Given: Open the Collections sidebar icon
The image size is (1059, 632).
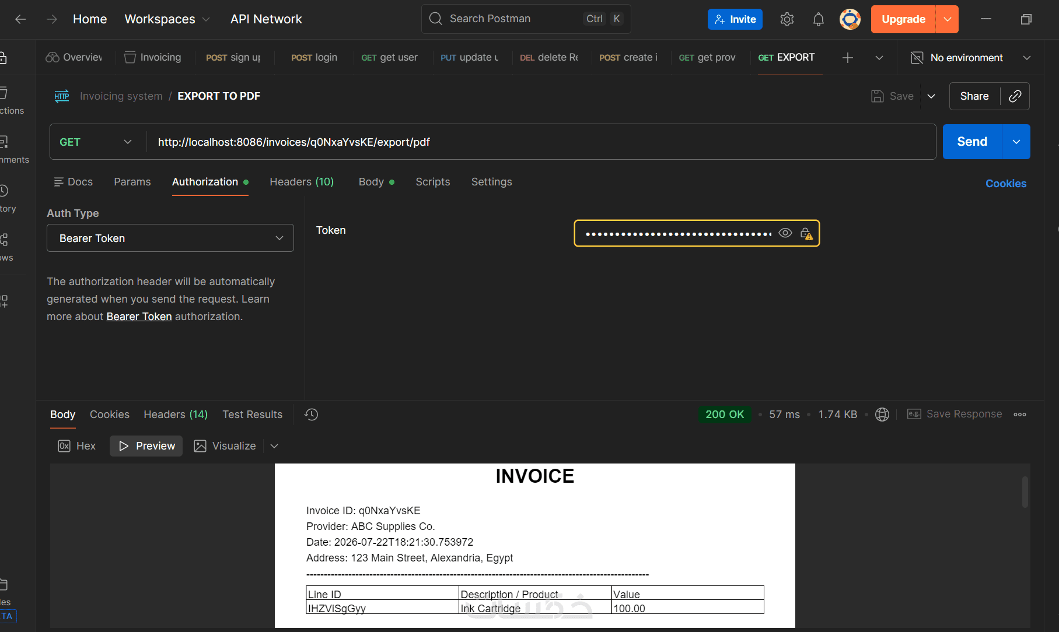Looking at the screenshot, I should (x=4, y=93).
